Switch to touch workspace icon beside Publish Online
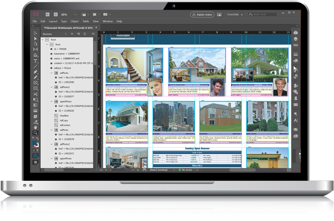This screenshot has height=221, width=334. [x=219, y=15]
